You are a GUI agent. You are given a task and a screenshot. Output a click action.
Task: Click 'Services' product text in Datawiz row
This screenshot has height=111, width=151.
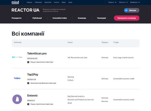[x=105, y=101]
